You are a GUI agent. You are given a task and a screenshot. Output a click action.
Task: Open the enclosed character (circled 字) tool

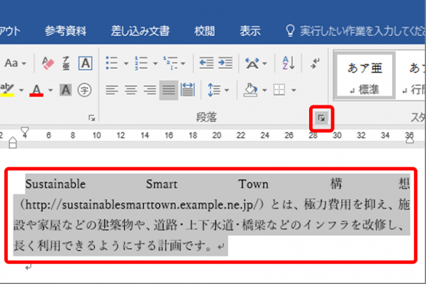[x=84, y=90]
